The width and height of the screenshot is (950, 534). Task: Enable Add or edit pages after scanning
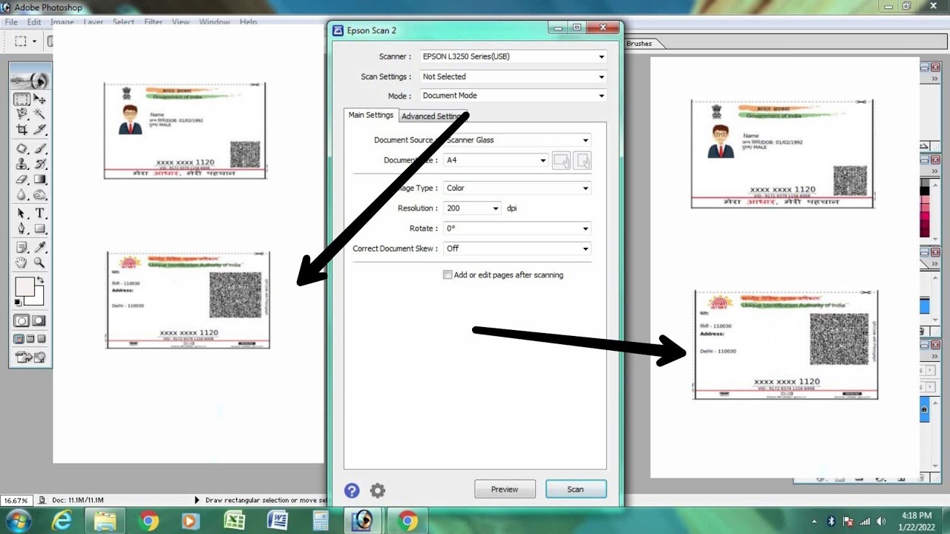tap(448, 274)
